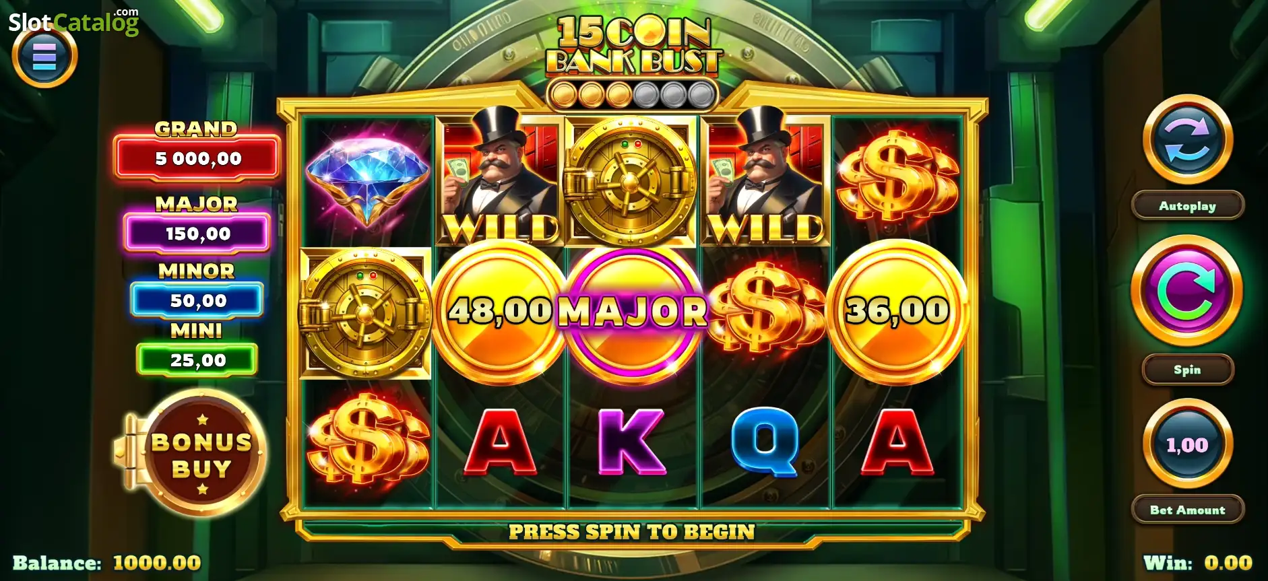Open the hamburger menu icon
The width and height of the screenshot is (1268, 581).
pyautogui.click(x=44, y=57)
